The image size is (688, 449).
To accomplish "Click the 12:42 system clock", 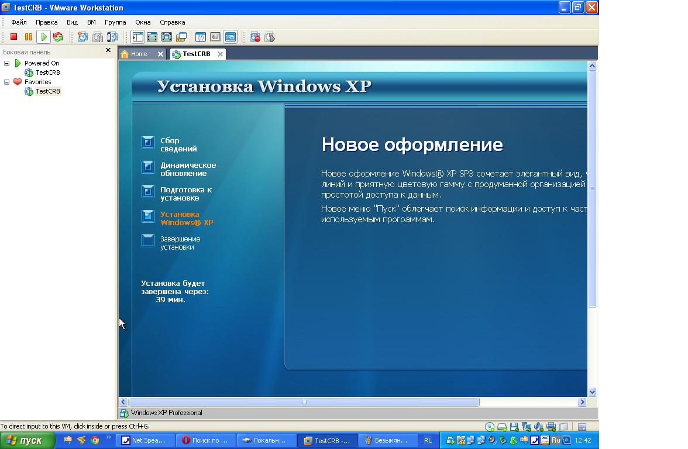I will click(583, 440).
